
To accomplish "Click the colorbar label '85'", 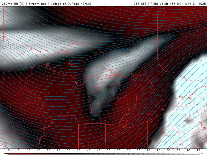I will click(x=178, y=150).
